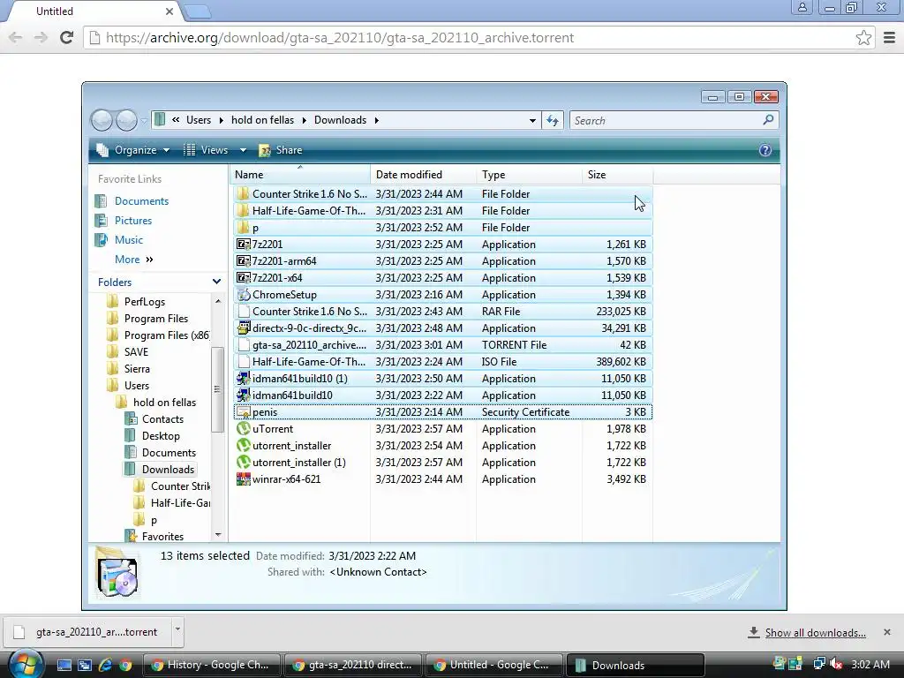Expand the More favorite links
The image size is (904, 678).
click(134, 260)
